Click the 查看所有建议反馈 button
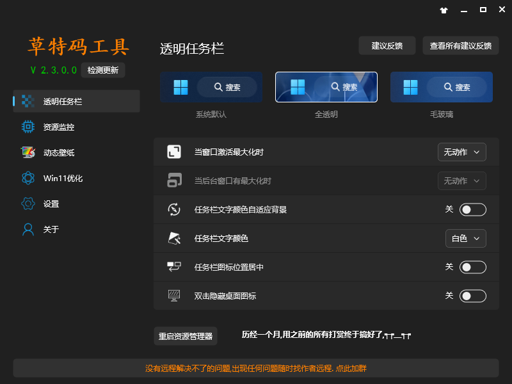The width and height of the screenshot is (512, 384). [x=460, y=45]
